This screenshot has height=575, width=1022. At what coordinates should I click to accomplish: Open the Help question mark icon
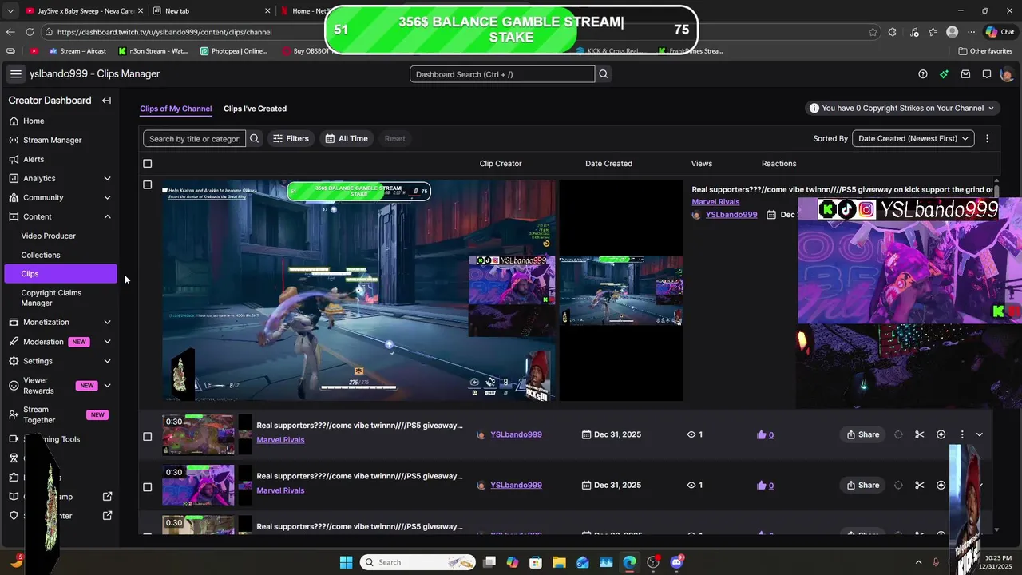click(923, 74)
